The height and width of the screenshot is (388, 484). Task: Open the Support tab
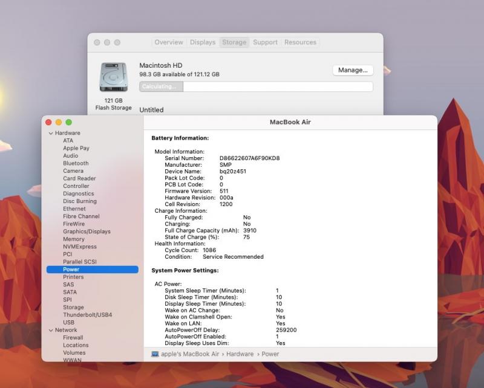pos(265,42)
